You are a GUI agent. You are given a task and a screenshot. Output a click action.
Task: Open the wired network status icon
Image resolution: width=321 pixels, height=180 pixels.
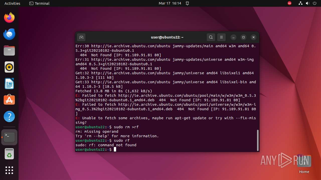301,3
